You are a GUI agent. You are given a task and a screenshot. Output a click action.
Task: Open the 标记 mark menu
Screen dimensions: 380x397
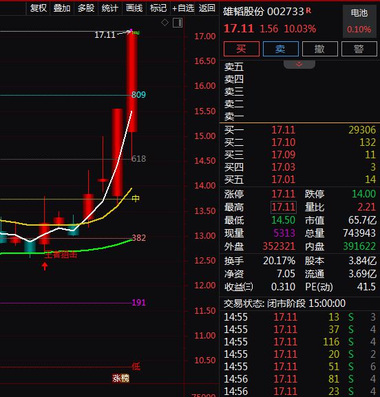pos(158,8)
